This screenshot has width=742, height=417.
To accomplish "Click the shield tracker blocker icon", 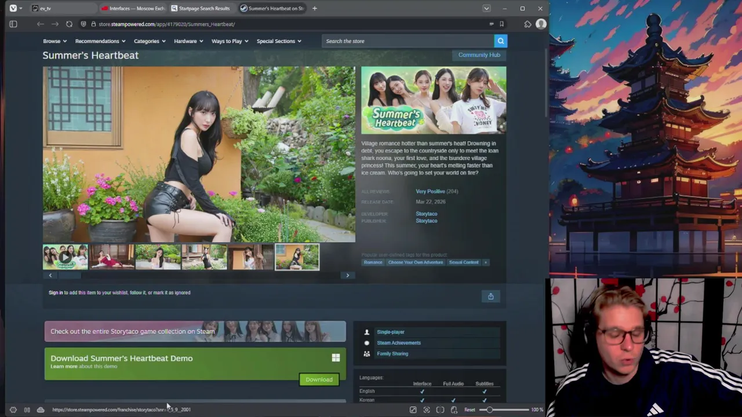I will 83,24.
